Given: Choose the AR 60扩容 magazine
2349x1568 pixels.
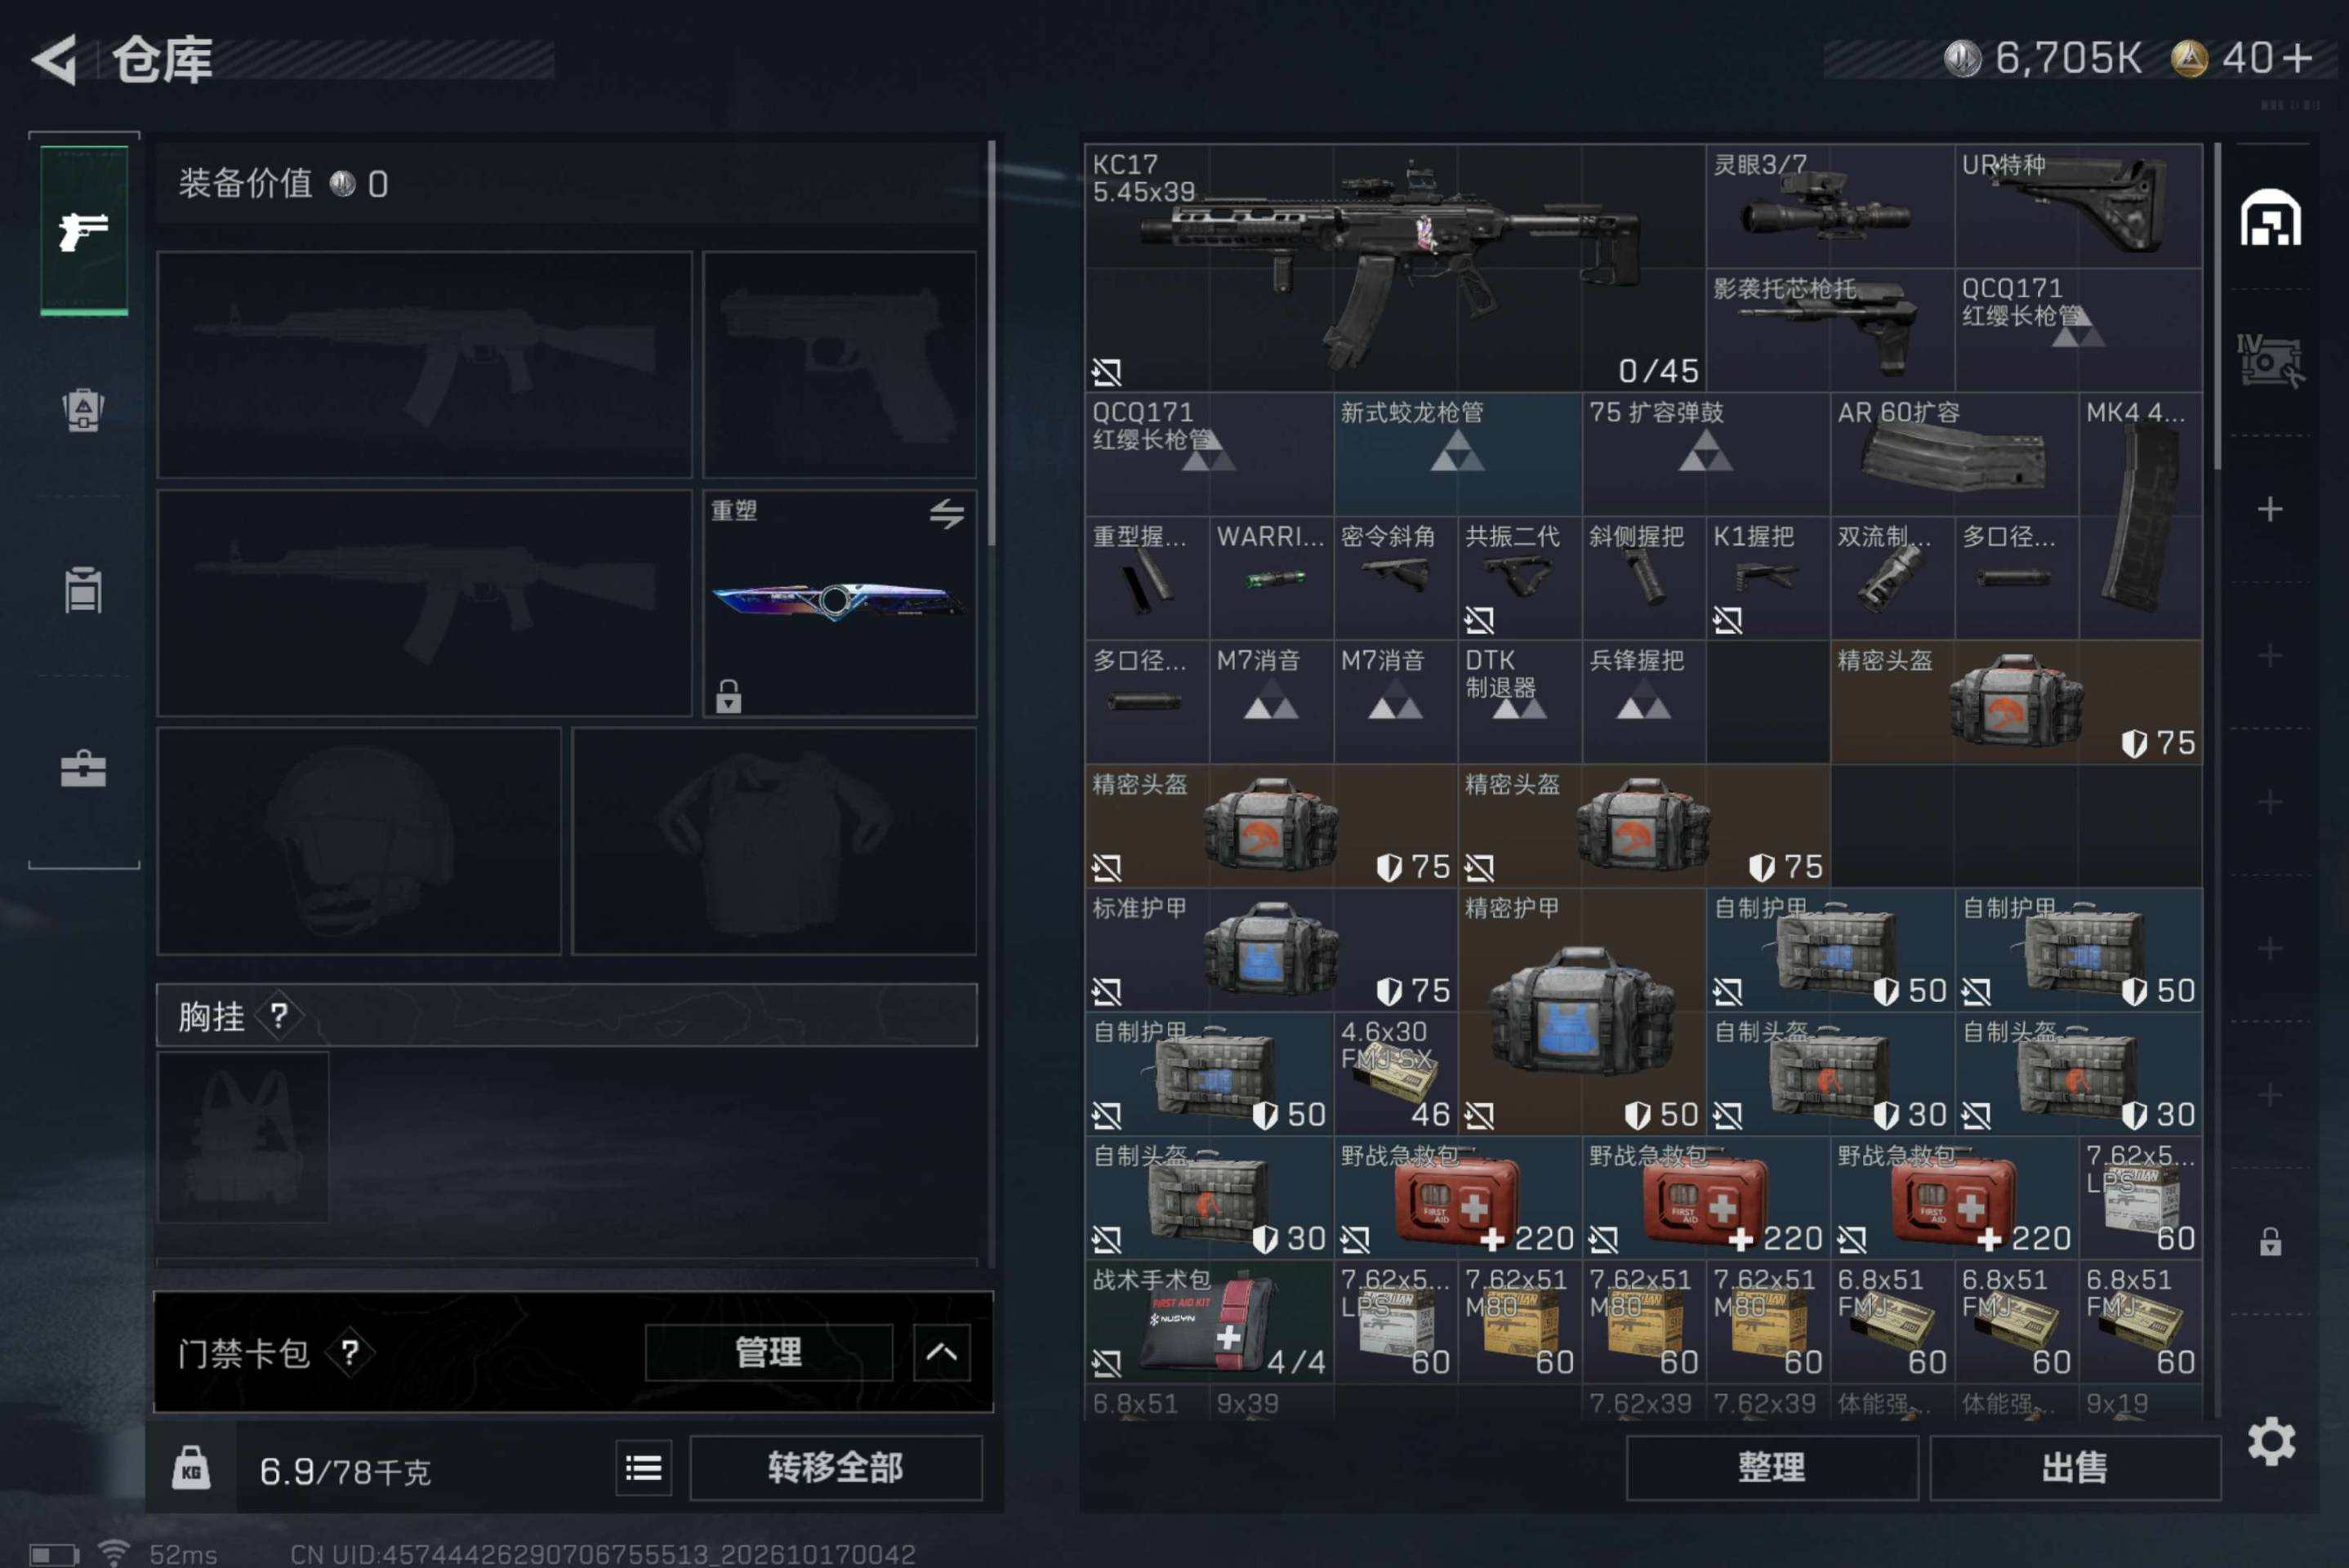Looking at the screenshot, I should (x=1954, y=453).
